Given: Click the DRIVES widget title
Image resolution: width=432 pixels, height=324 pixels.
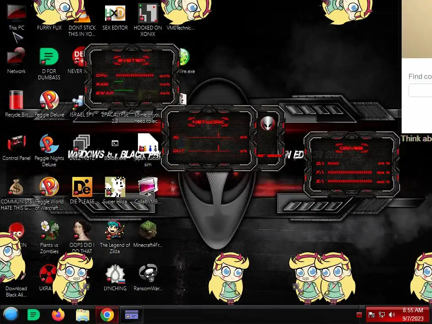Looking at the screenshot, I should 351,148.
